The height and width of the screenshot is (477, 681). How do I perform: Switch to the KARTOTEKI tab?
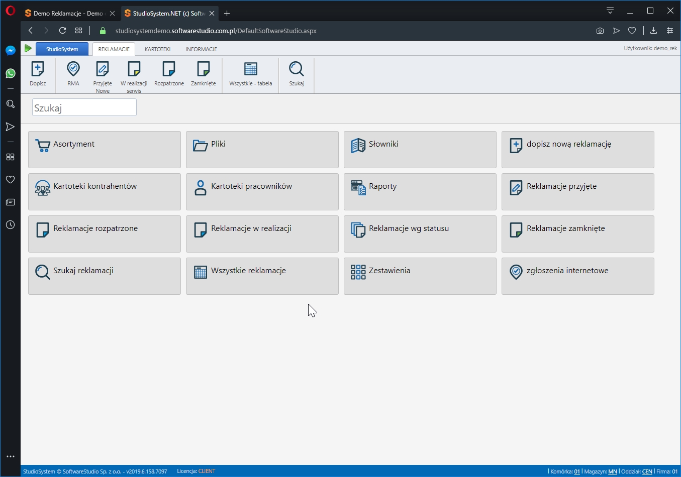[x=157, y=49]
